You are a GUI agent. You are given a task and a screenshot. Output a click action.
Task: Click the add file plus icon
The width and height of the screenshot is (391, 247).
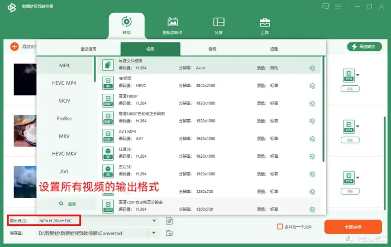[14, 47]
